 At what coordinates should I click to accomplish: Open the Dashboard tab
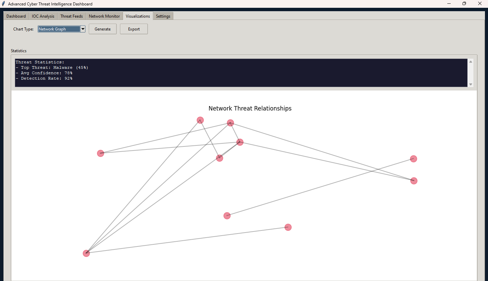coord(16,16)
